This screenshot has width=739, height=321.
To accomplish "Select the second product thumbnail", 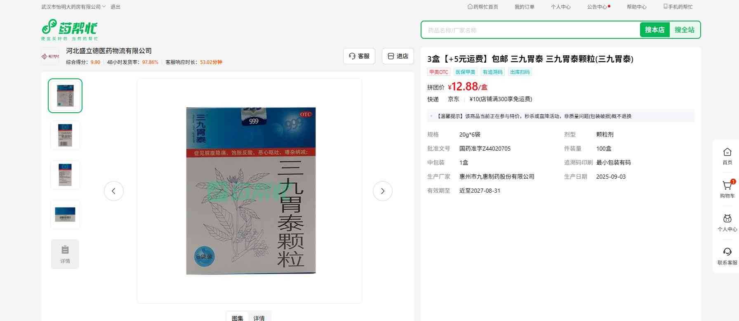I will point(65,135).
